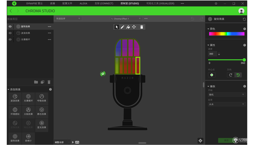Open the user account profile
This screenshot has width=254, height=145.
tap(241, 11)
